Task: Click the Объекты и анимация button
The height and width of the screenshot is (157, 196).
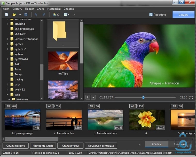Action: (101, 146)
